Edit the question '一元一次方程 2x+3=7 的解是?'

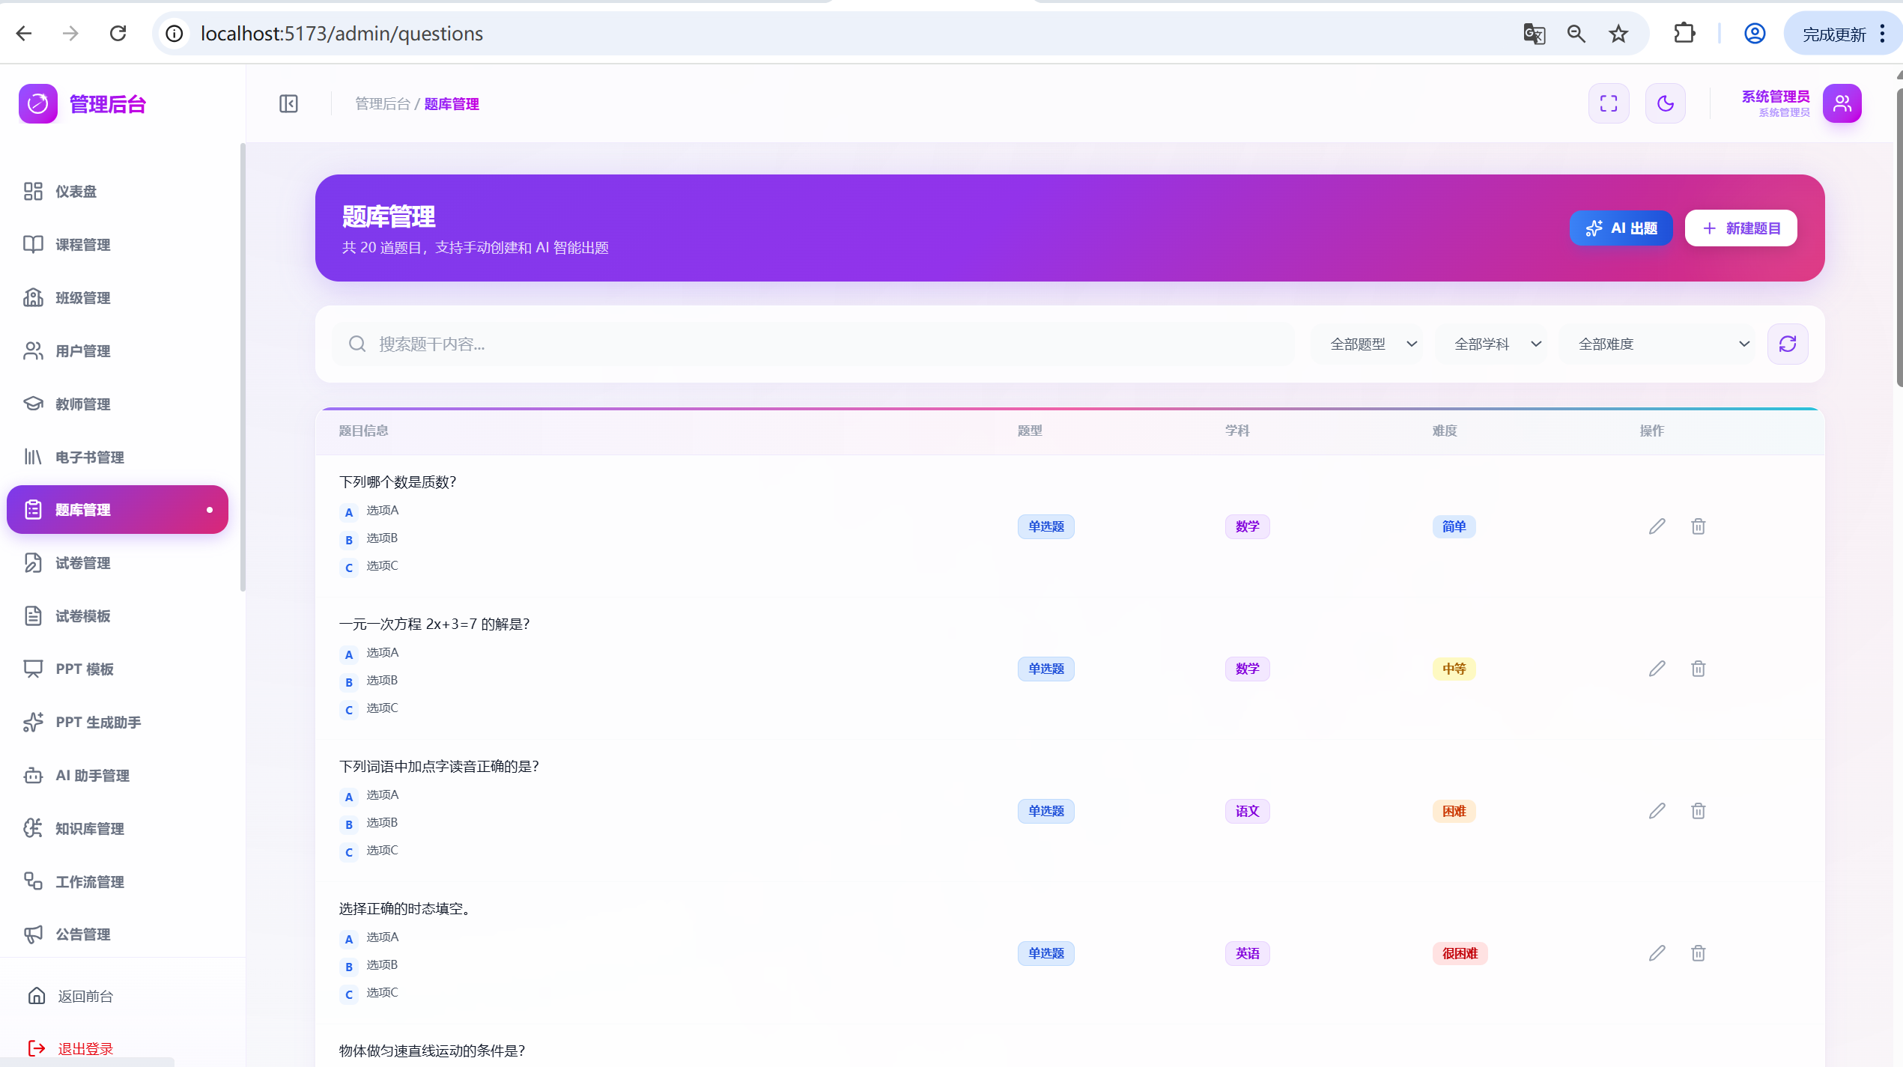click(x=1657, y=669)
